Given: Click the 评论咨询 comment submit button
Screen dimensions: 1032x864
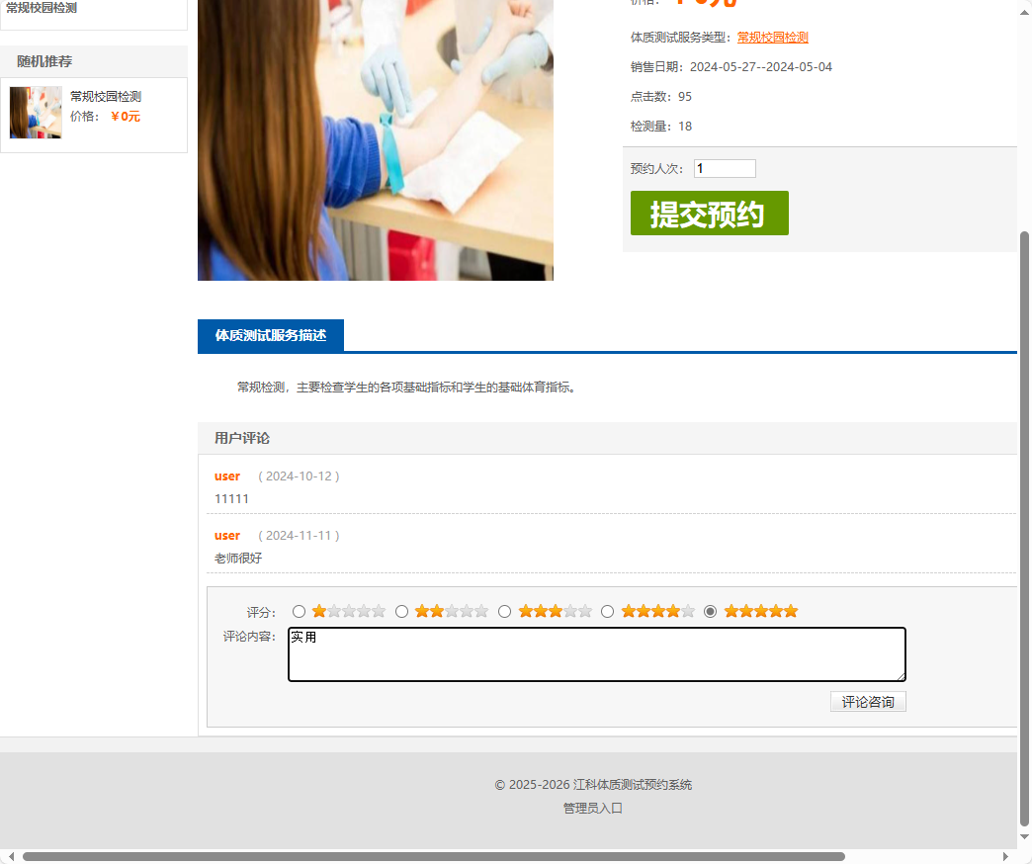Looking at the screenshot, I should [x=867, y=701].
